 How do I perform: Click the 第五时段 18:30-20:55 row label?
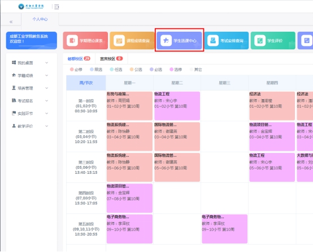tap(86, 229)
